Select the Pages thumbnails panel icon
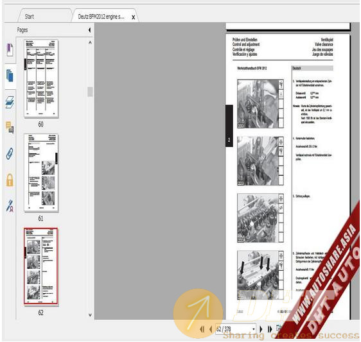This screenshot has height=342, width=361. (x=10, y=76)
